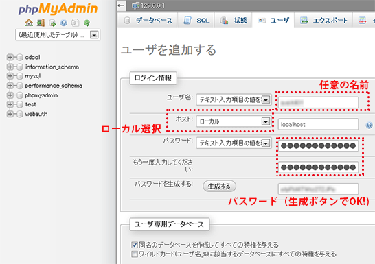The height and width of the screenshot is (264, 375).
Task: Click database icon beside cdcol
Action: pos(20,58)
